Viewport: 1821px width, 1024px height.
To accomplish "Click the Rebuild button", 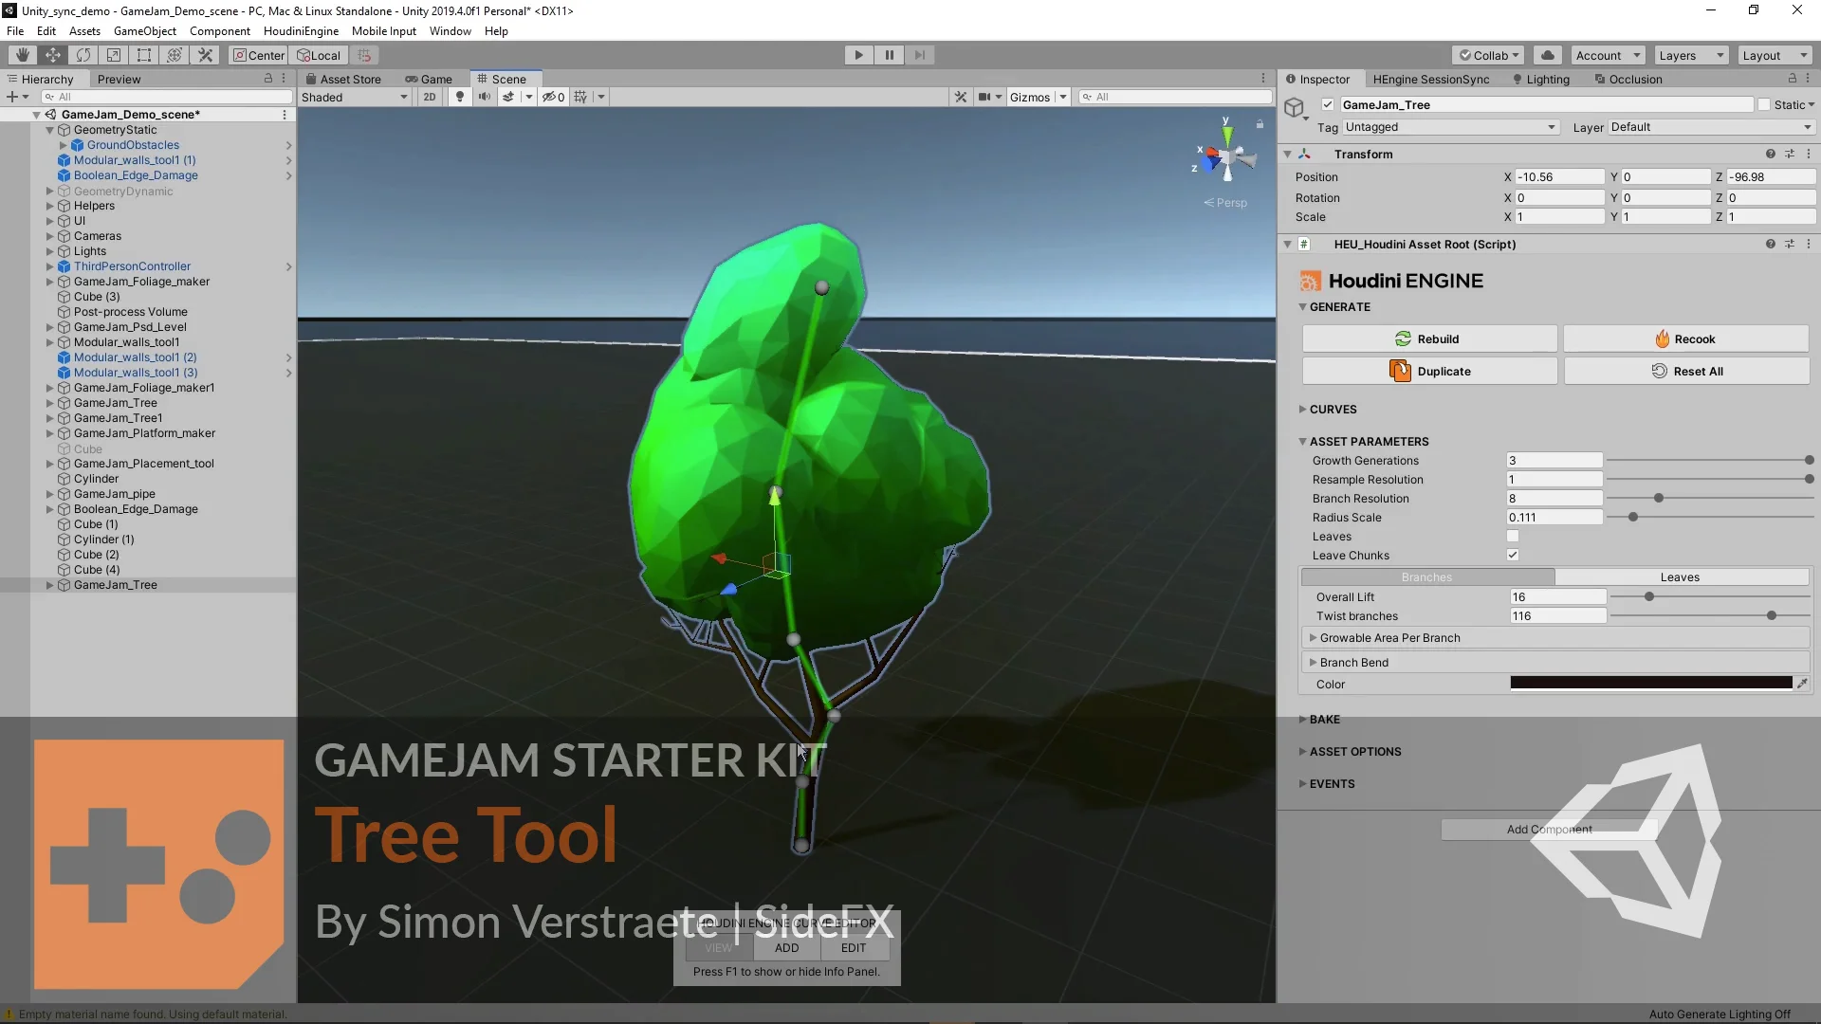I will coord(1429,338).
